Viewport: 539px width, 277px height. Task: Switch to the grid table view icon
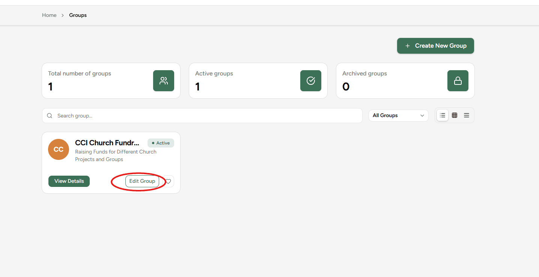pyautogui.click(x=455, y=115)
